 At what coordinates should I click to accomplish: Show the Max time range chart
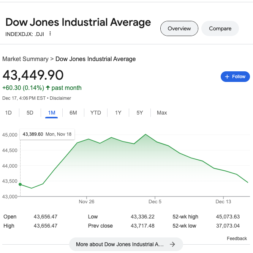(x=162, y=113)
